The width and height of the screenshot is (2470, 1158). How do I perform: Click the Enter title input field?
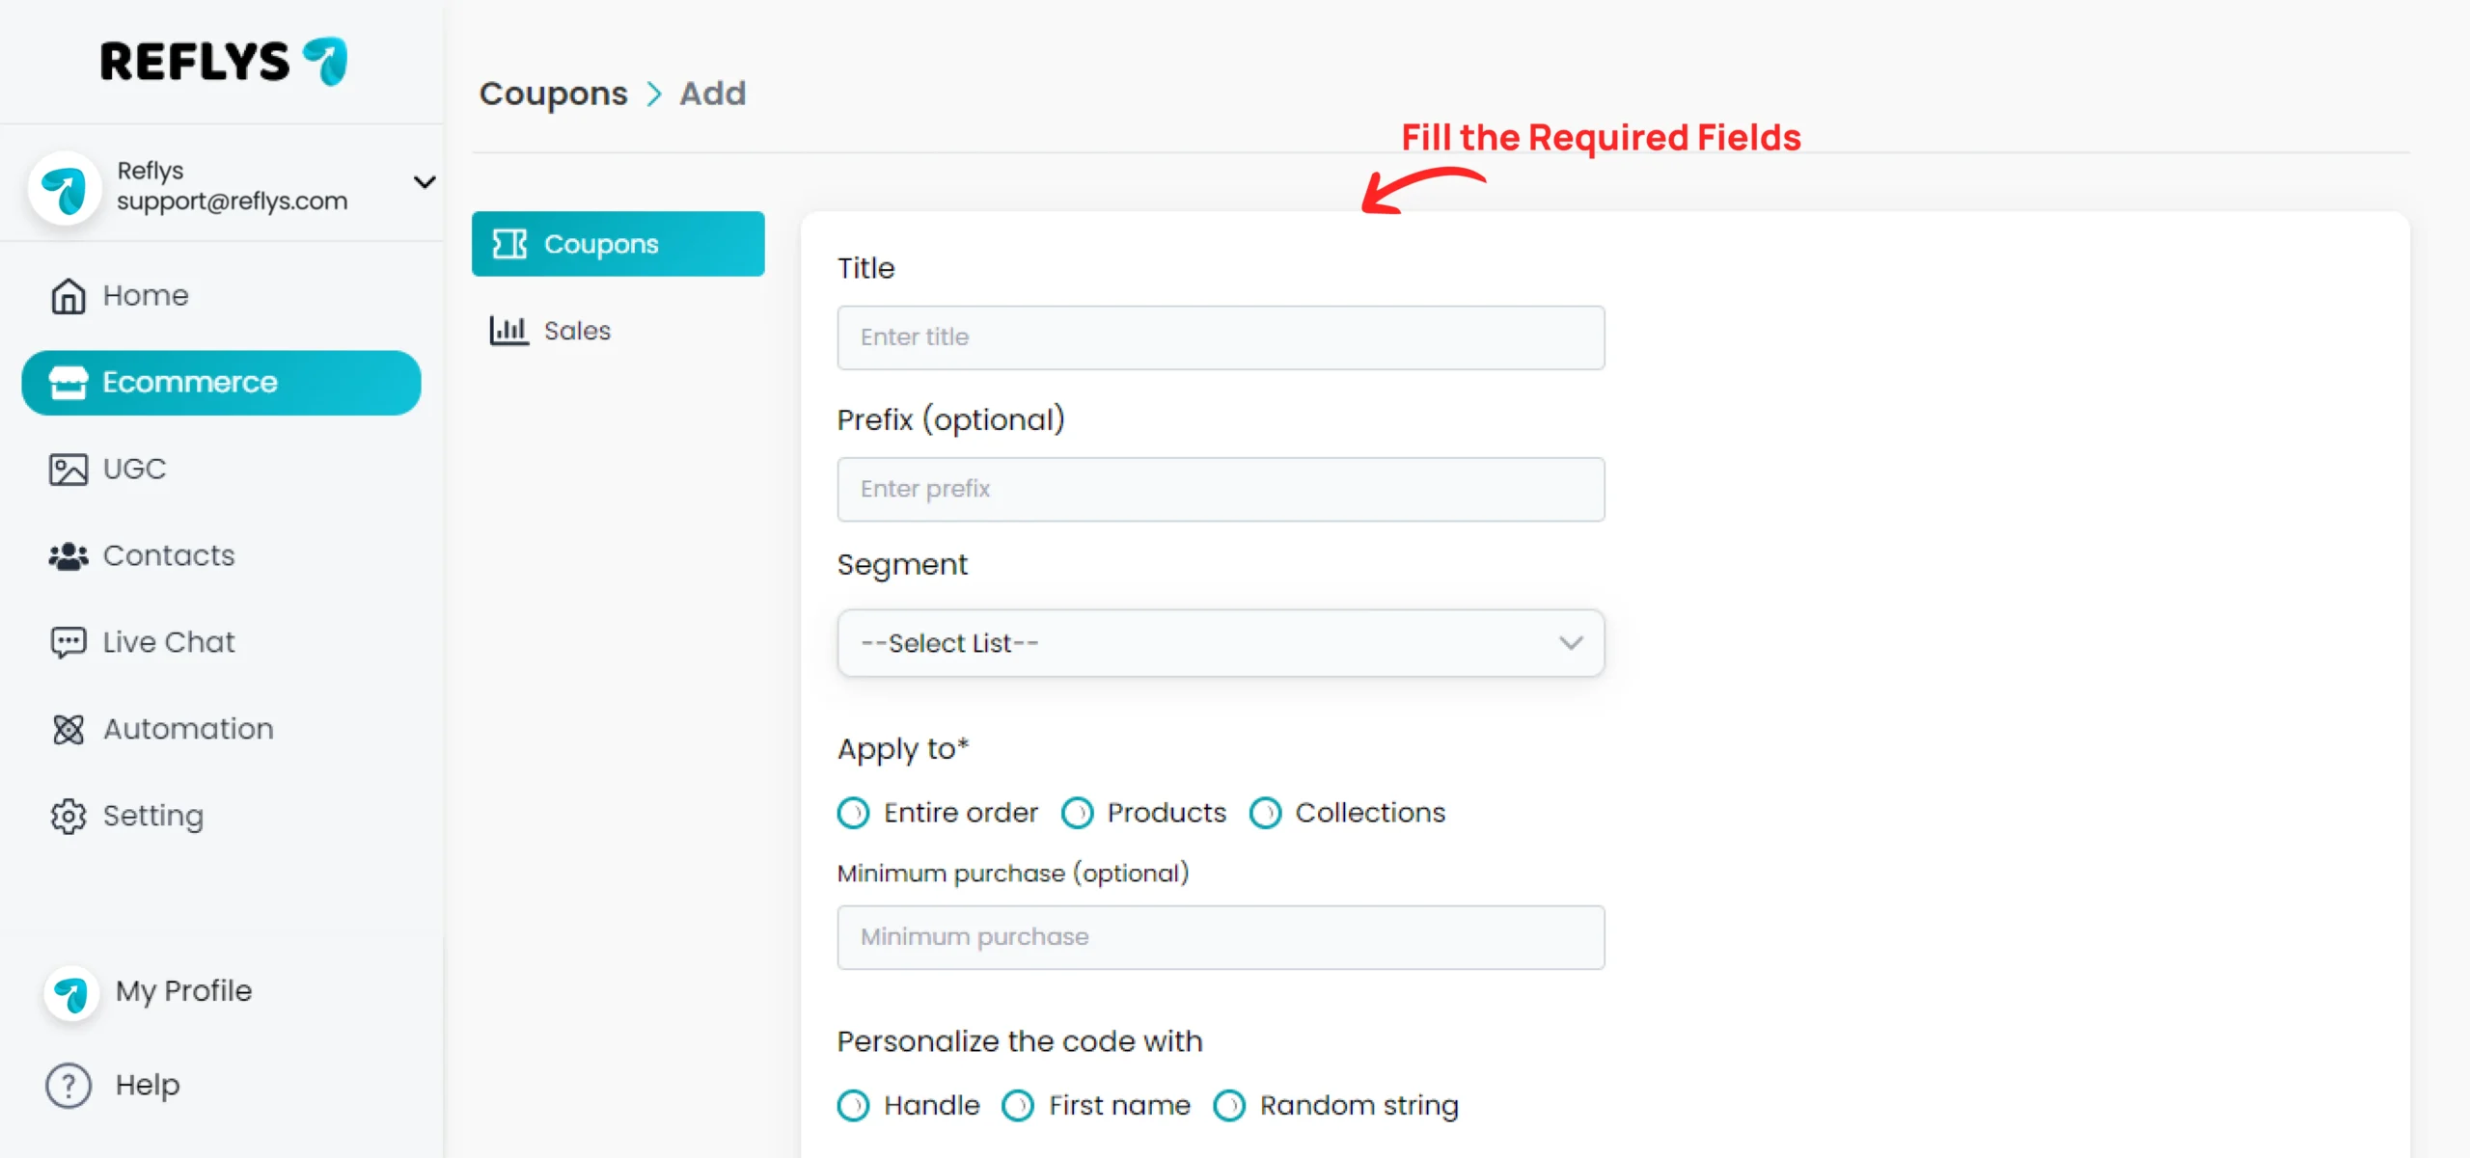1221,337
